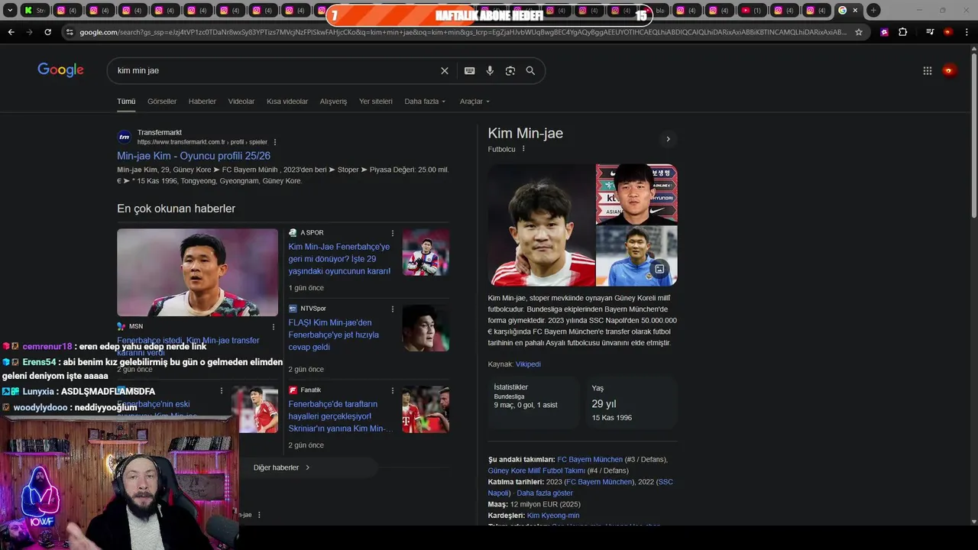Open the Araçlar tools dropdown
Viewport: 978px width, 550px height.
pos(474,102)
